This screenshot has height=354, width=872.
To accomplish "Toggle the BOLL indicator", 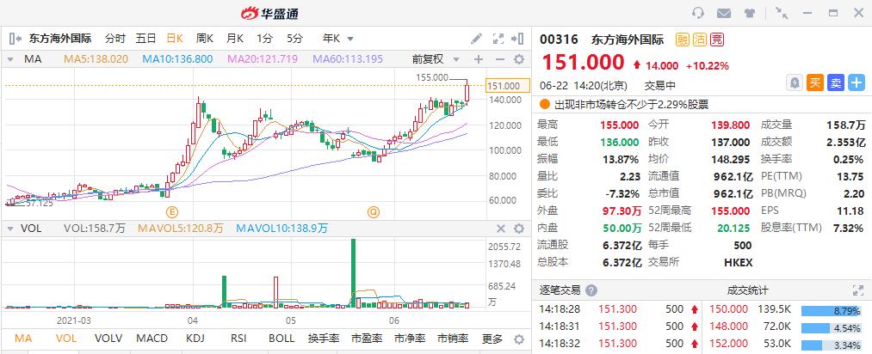I will pyautogui.click(x=281, y=339).
